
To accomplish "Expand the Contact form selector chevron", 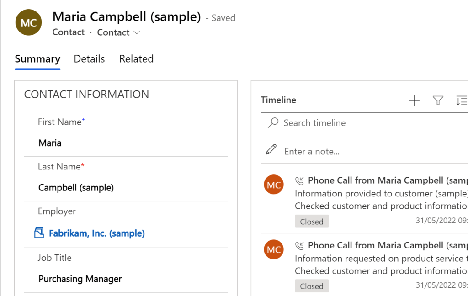I will click(x=137, y=32).
